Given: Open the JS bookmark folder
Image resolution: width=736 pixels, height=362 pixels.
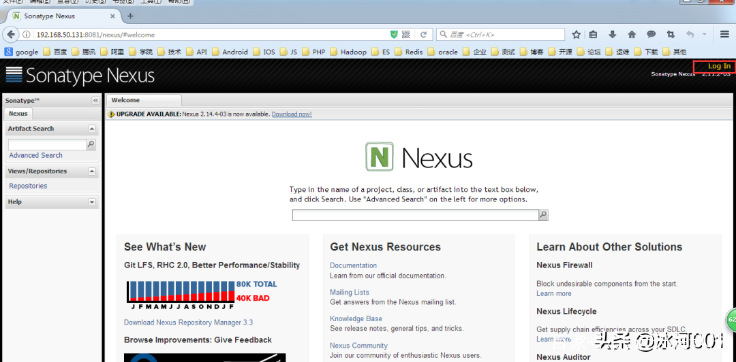Looking at the screenshot, I should 288,52.
